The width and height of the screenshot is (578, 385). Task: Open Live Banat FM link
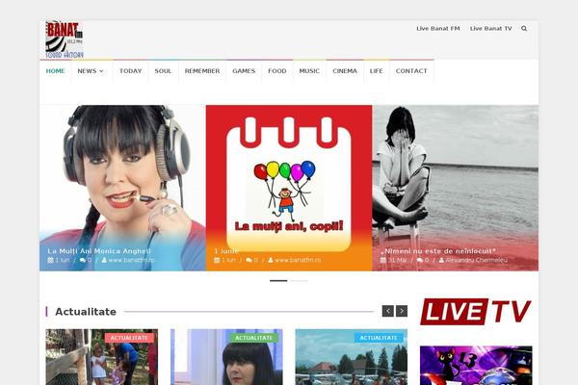[438, 28]
